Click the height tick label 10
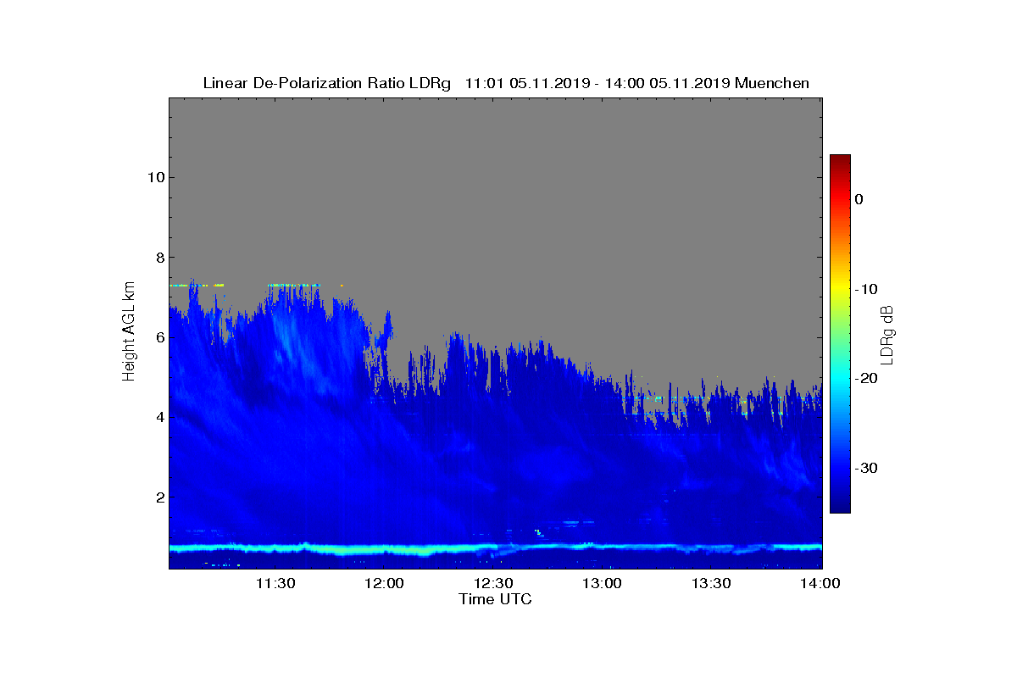This screenshot has width=1017, height=678. (x=154, y=177)
